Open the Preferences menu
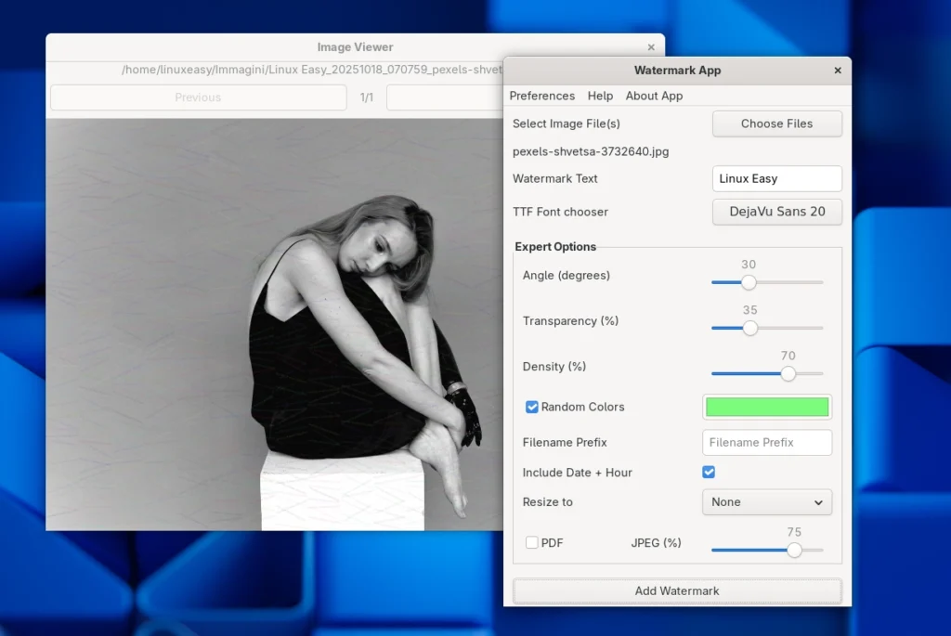Viewport: 951px width, 636px height. pos(542,96)
